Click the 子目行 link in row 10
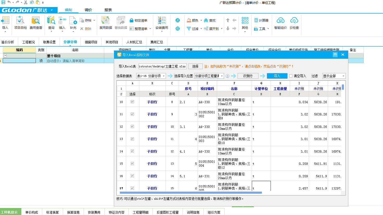Viewport: 383px width, 215px height. point(152,102)
